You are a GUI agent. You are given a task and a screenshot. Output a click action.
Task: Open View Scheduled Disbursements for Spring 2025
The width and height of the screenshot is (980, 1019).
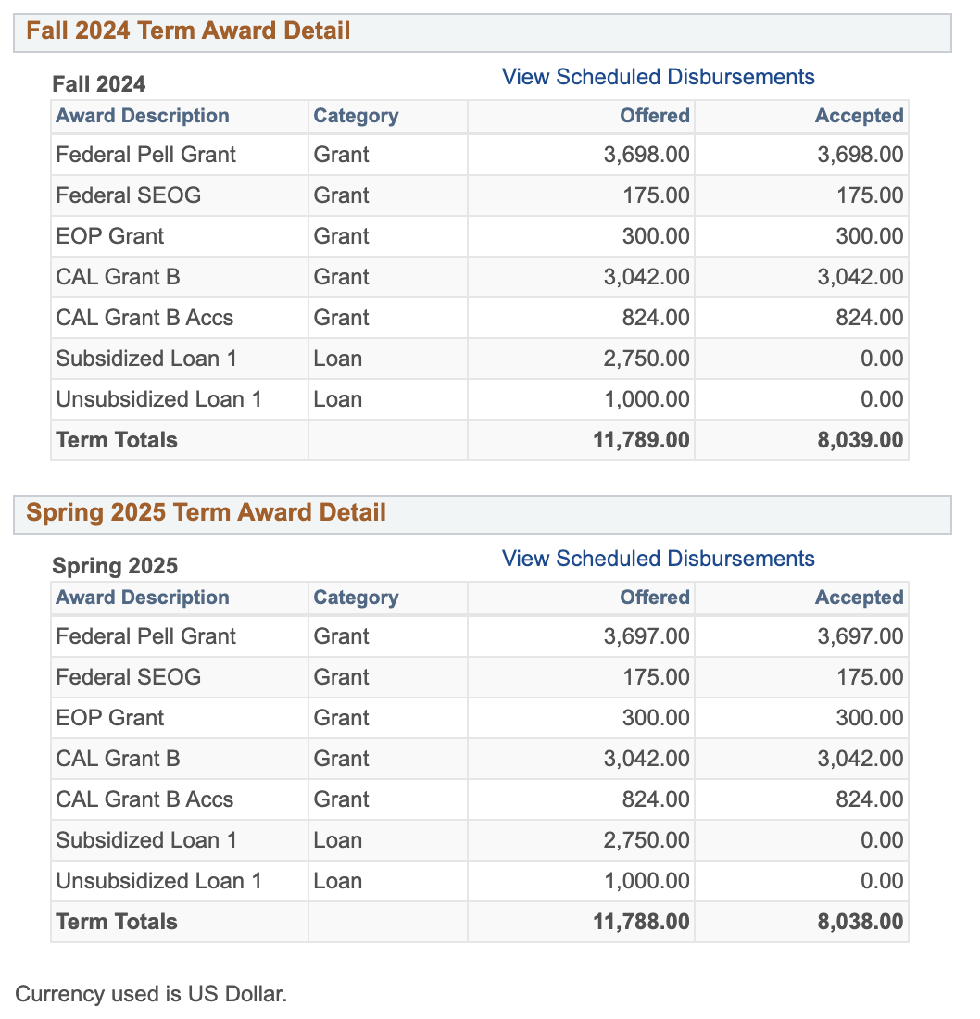[658, 559]
